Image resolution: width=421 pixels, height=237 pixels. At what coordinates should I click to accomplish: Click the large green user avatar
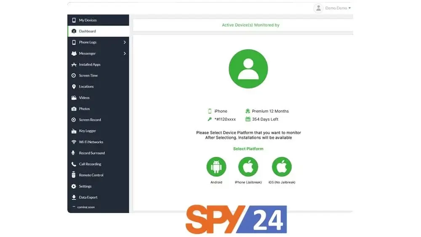coord(248,69)
